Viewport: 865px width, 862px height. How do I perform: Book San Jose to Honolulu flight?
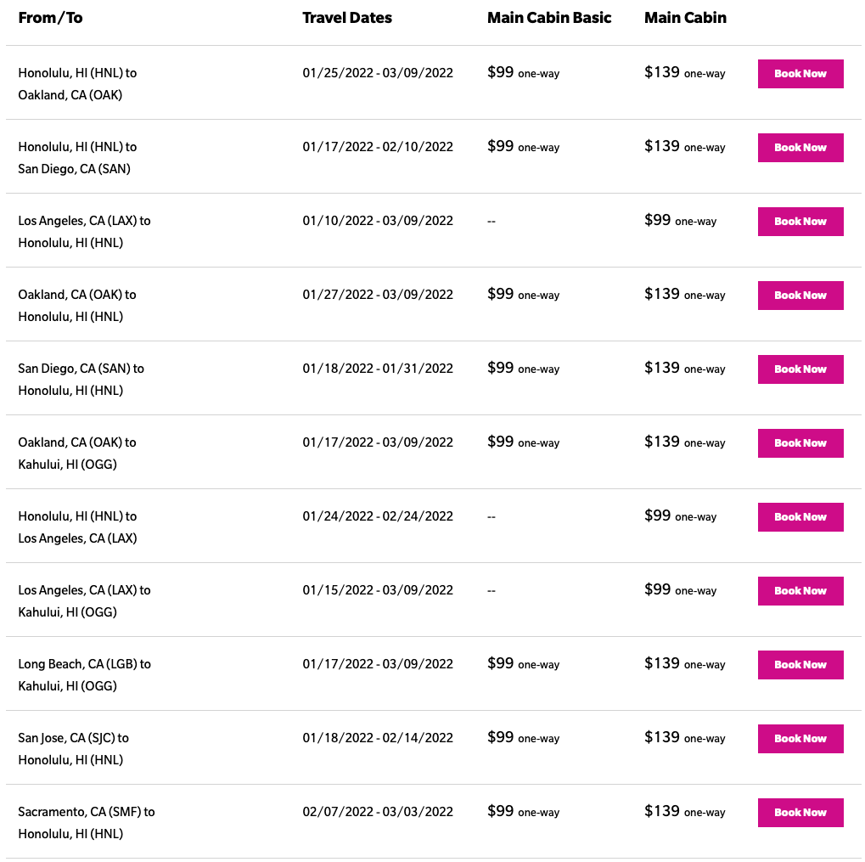pos(800,739)
